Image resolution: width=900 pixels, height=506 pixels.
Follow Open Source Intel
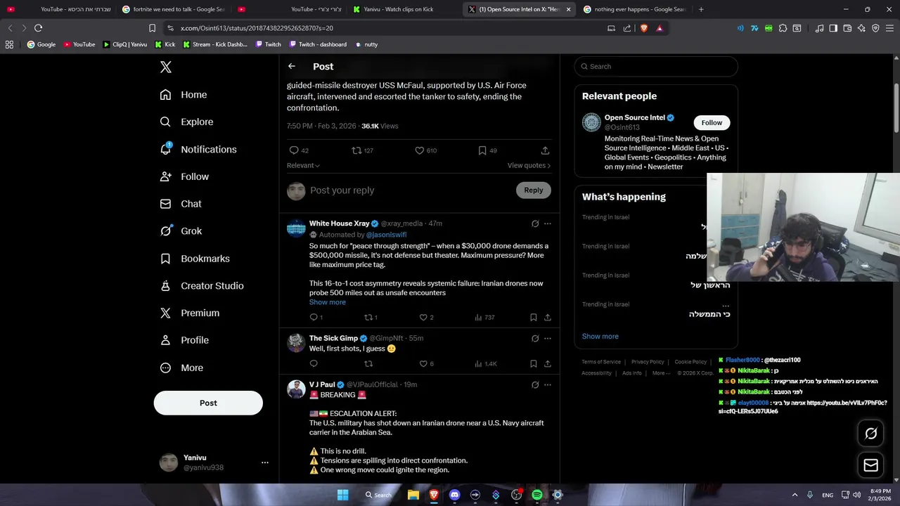(x=712, y=122)
